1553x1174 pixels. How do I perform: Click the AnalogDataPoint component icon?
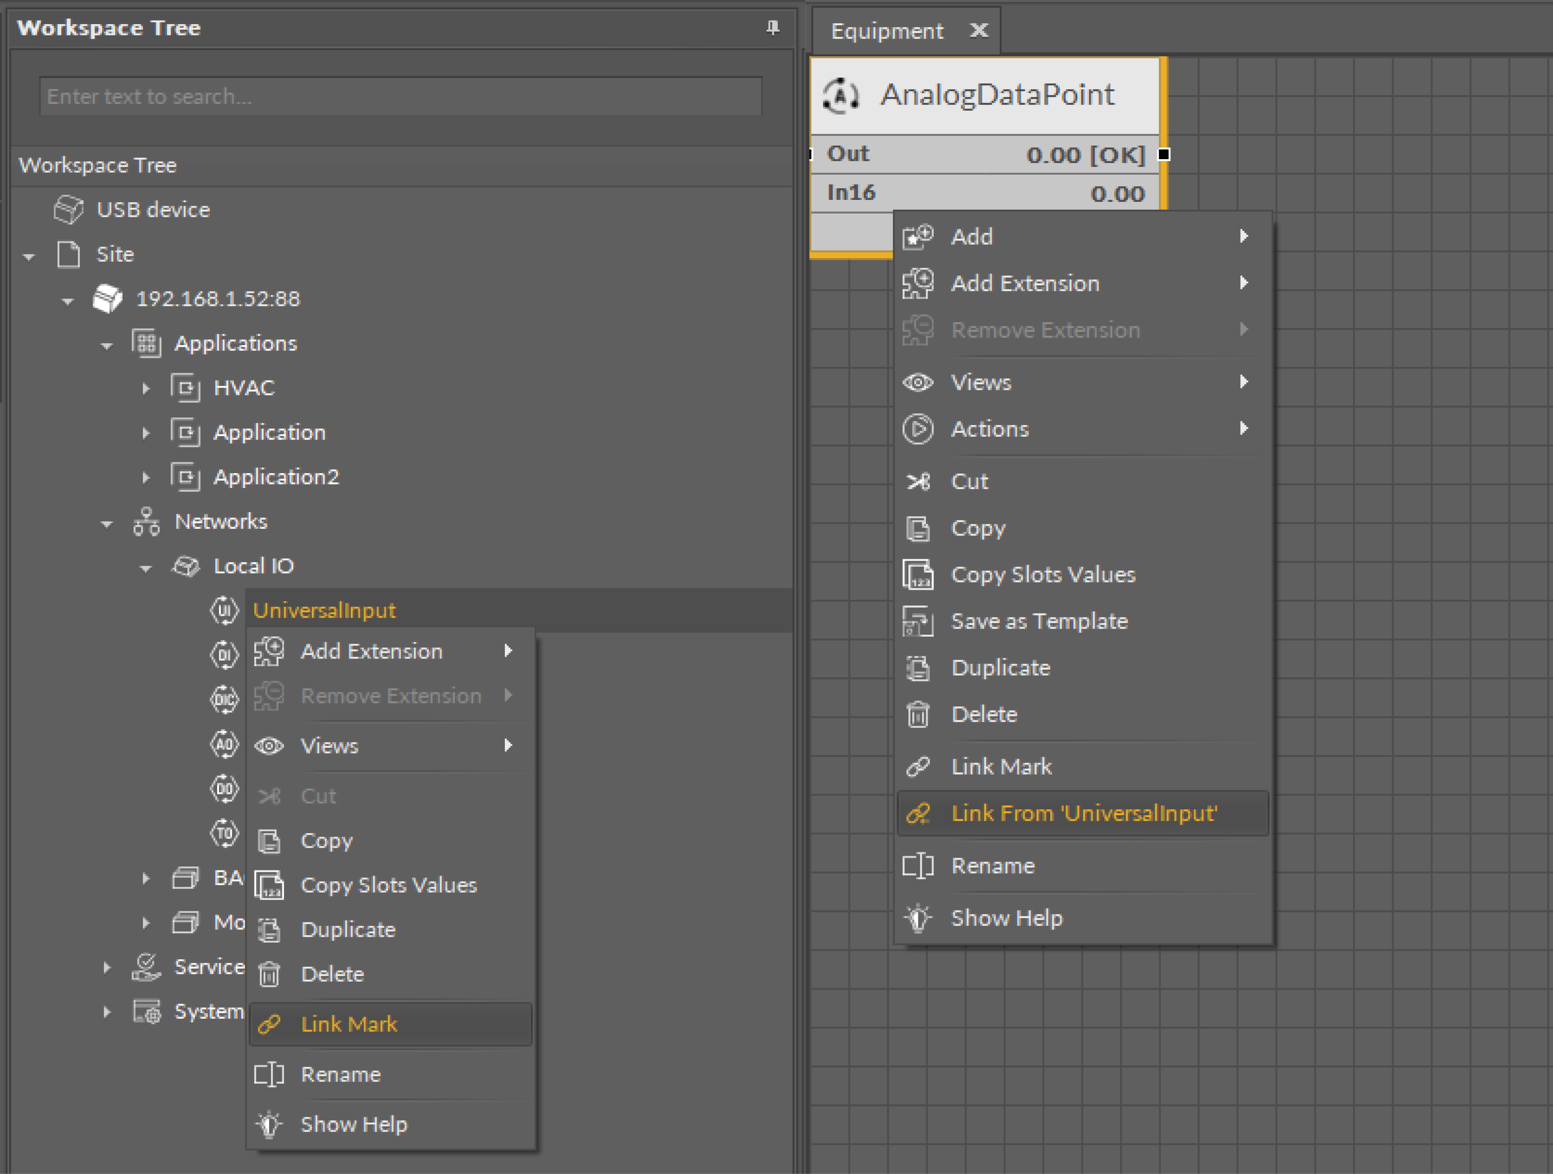tap(841, 96)
